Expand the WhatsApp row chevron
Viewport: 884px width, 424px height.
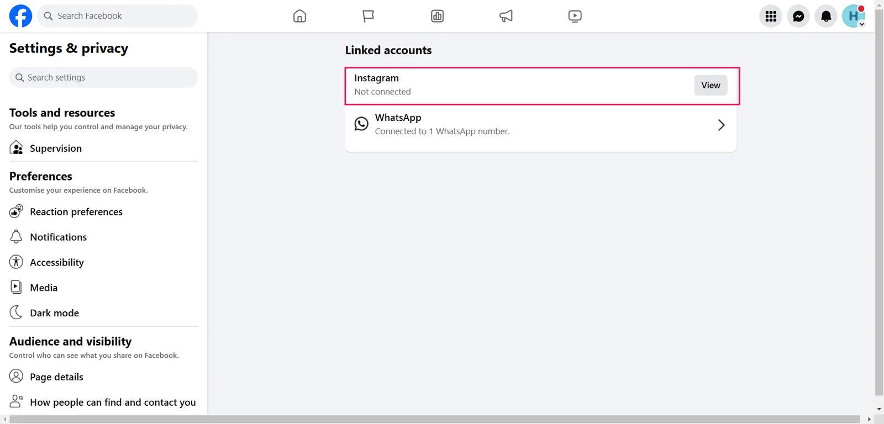click(x=721, y=125)
